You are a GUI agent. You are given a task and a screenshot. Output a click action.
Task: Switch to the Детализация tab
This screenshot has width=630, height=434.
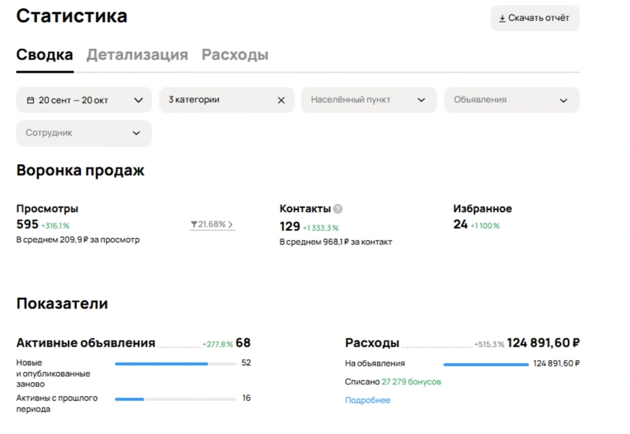click(137, 55)
